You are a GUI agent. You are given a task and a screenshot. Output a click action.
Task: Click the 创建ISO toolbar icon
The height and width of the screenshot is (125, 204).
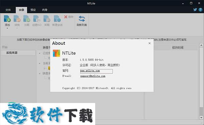coord(37,19)
